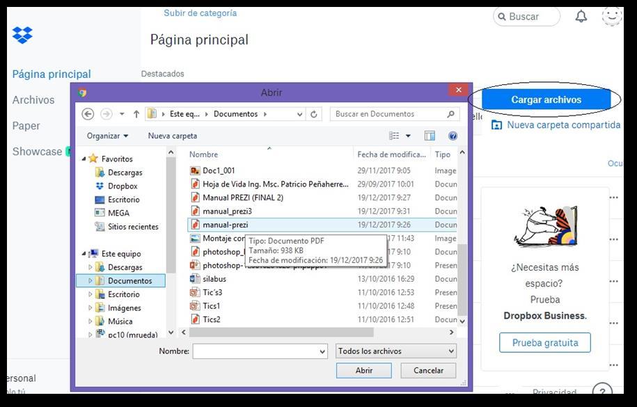This screenshot has width=637, height=407.
Task: Click the Subir de categoría link
Action: point(200,13)
